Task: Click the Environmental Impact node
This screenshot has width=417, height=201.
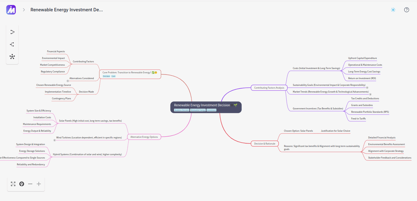Action: [x=53, y=58]
